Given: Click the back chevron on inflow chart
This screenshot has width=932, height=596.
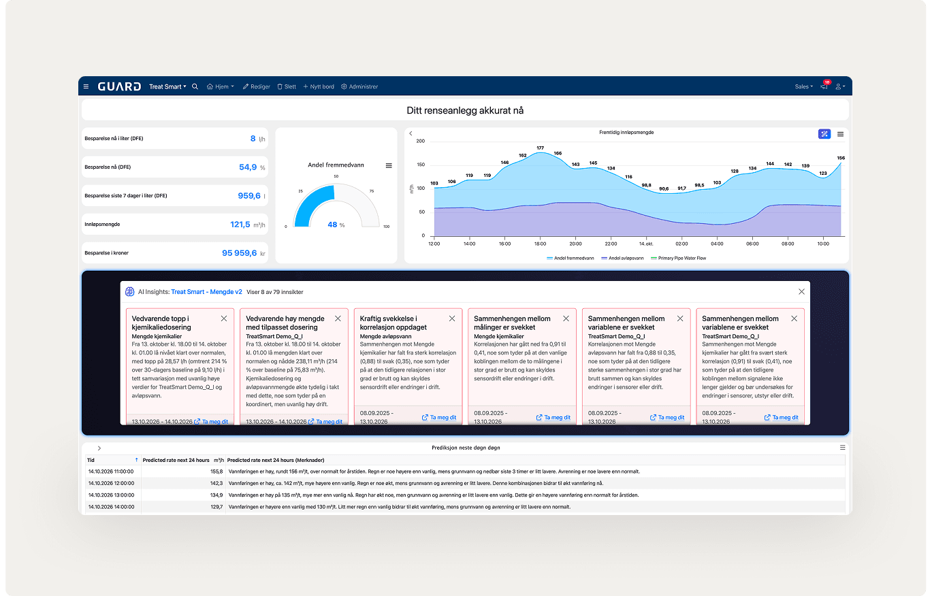Looking at the screenshot, I should 411,133.
